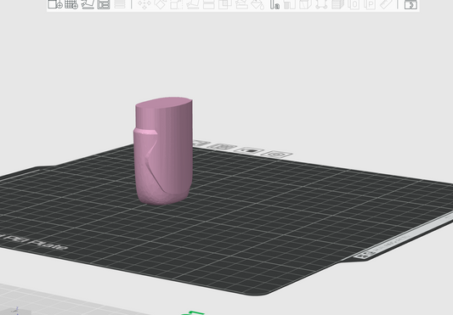Open the Support painting tool

241,4
